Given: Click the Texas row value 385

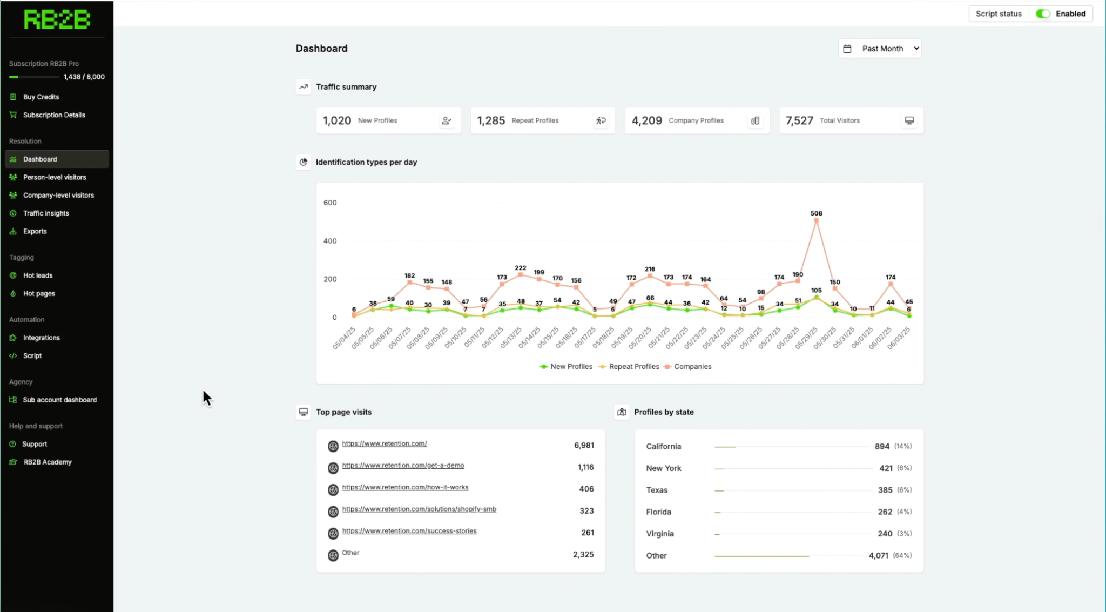Looking at the screenshot, I should [x=885, y=490].
